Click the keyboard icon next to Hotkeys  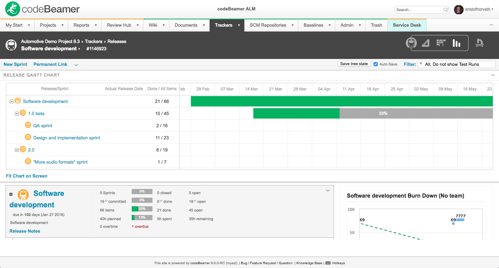(x=328, y=263)
